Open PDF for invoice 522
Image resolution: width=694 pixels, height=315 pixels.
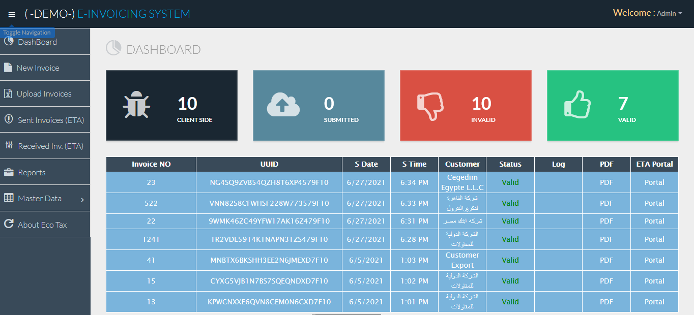606,203
